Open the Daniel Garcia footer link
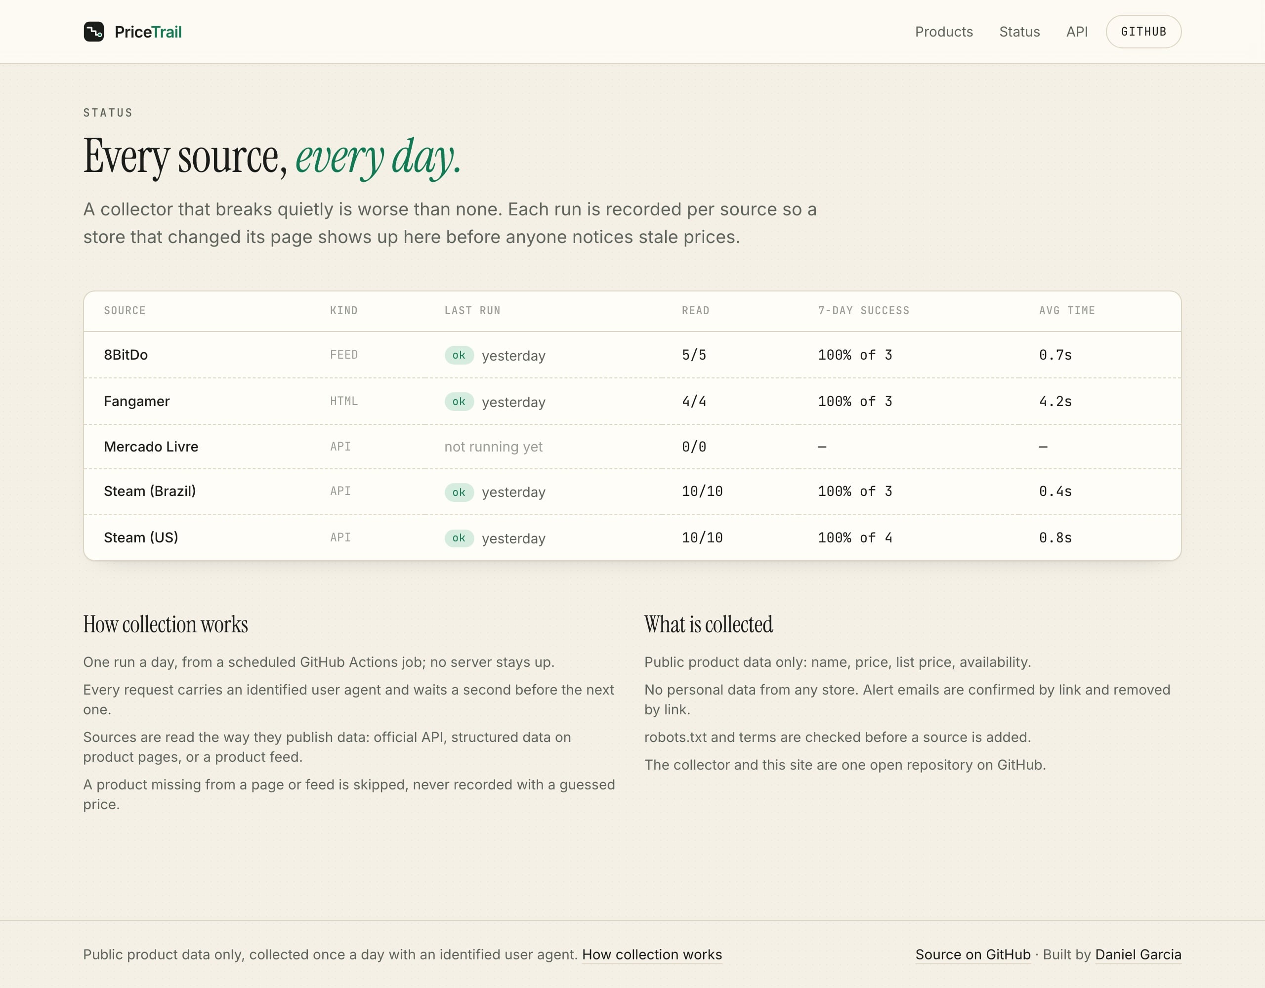 (1138, 954)
